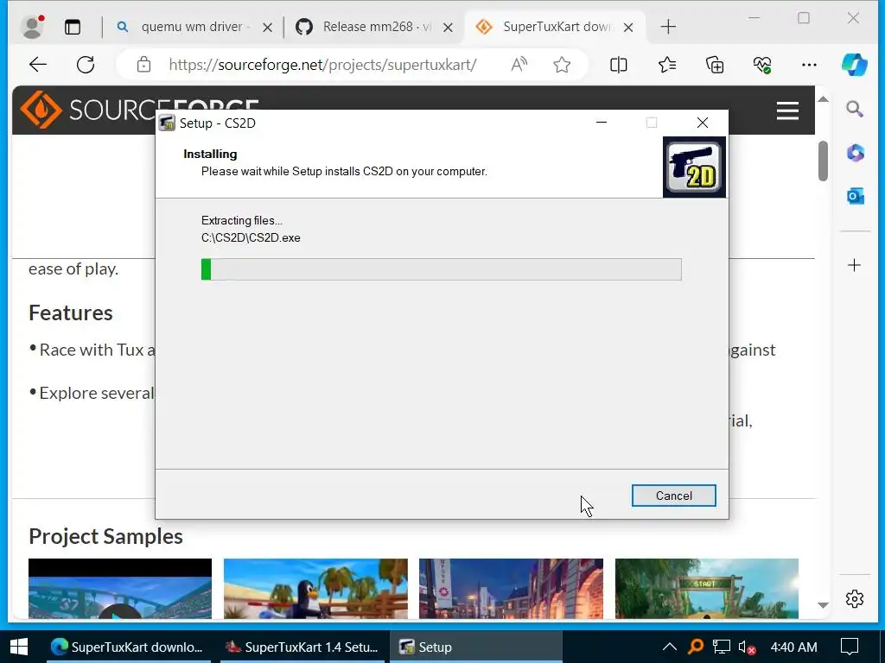Open the network tray icon
This screenshot has width=885, height=663.
[x=722, y=647]
